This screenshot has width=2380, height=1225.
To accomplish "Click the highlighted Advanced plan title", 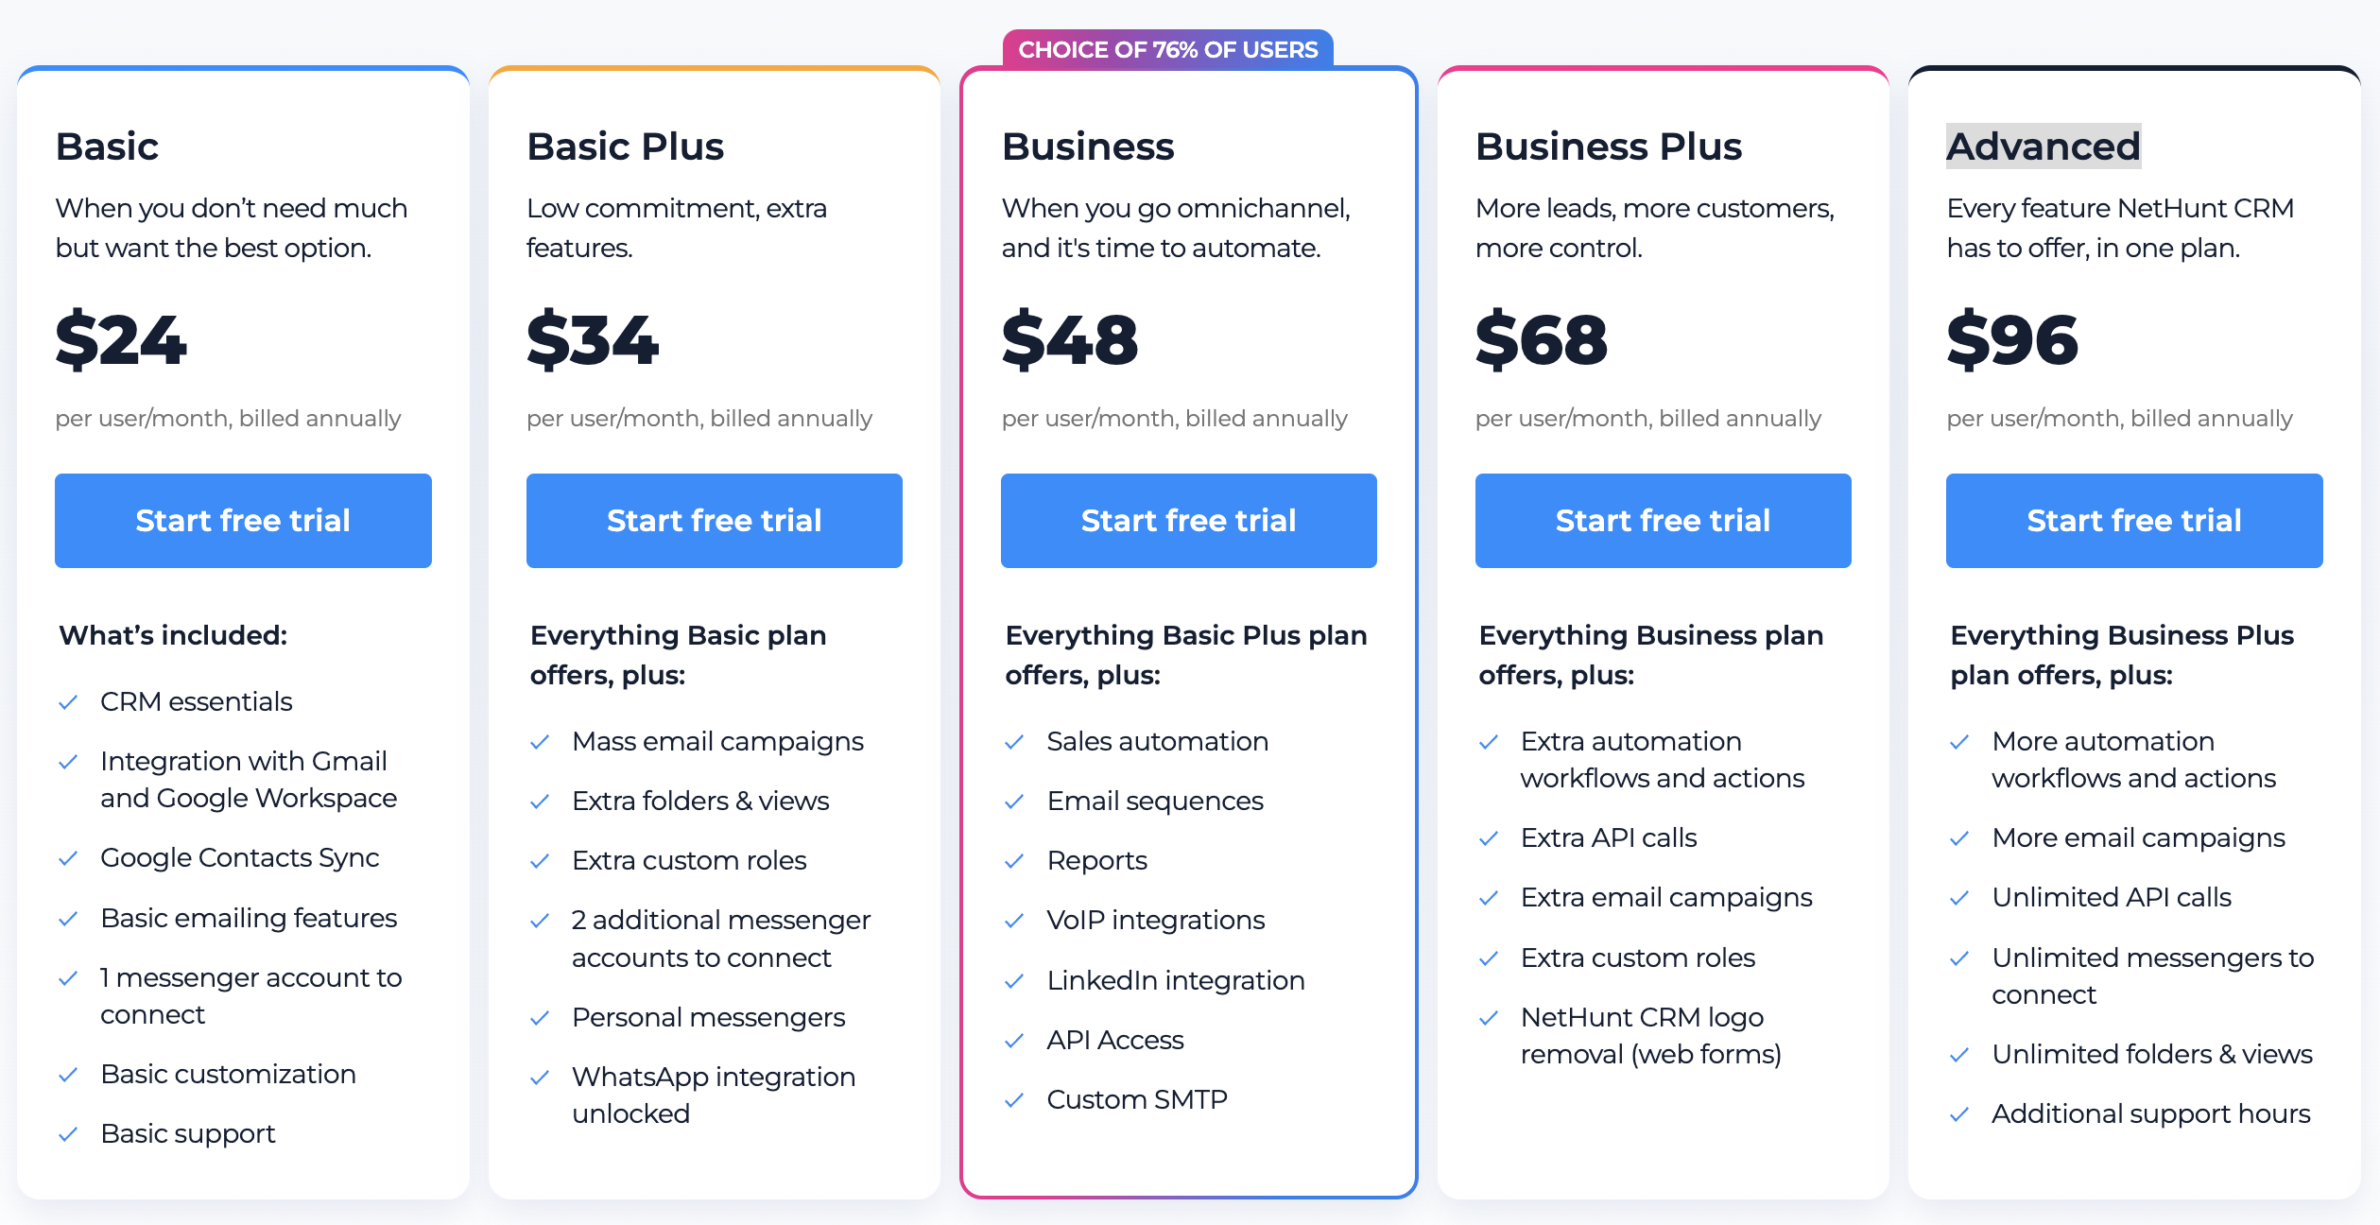I will click(x=2043, y=147).
